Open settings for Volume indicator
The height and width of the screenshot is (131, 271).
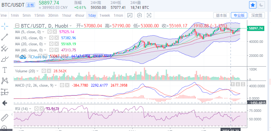44,71
